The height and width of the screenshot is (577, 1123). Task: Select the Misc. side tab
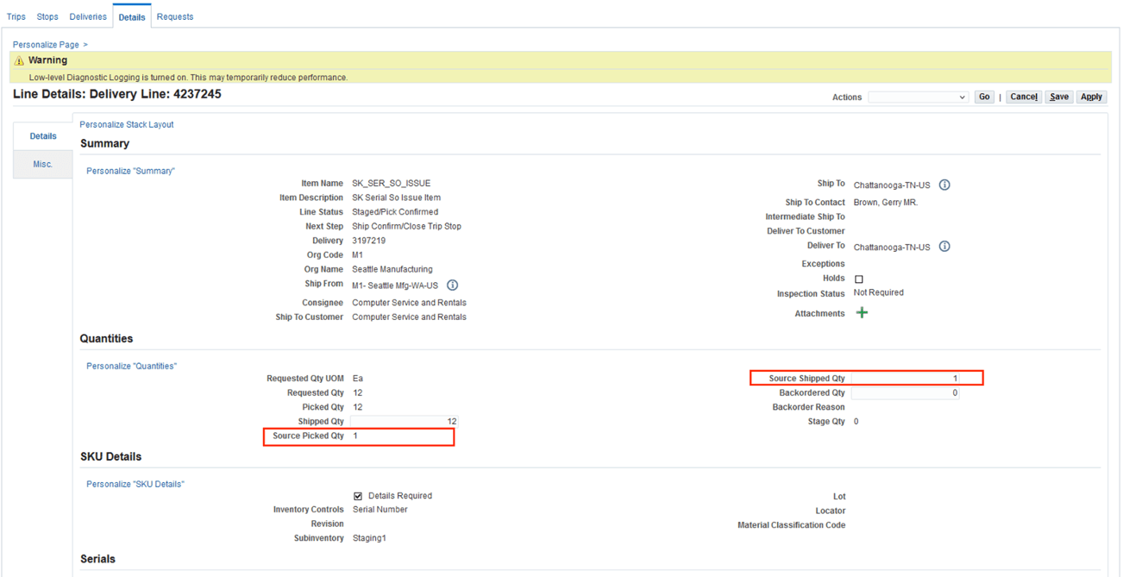42,164
